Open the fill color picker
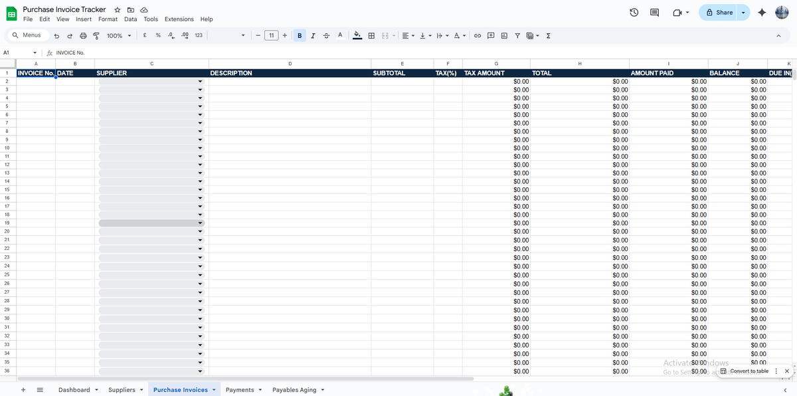Screen dimensions: 797x396 coord(357,36)
